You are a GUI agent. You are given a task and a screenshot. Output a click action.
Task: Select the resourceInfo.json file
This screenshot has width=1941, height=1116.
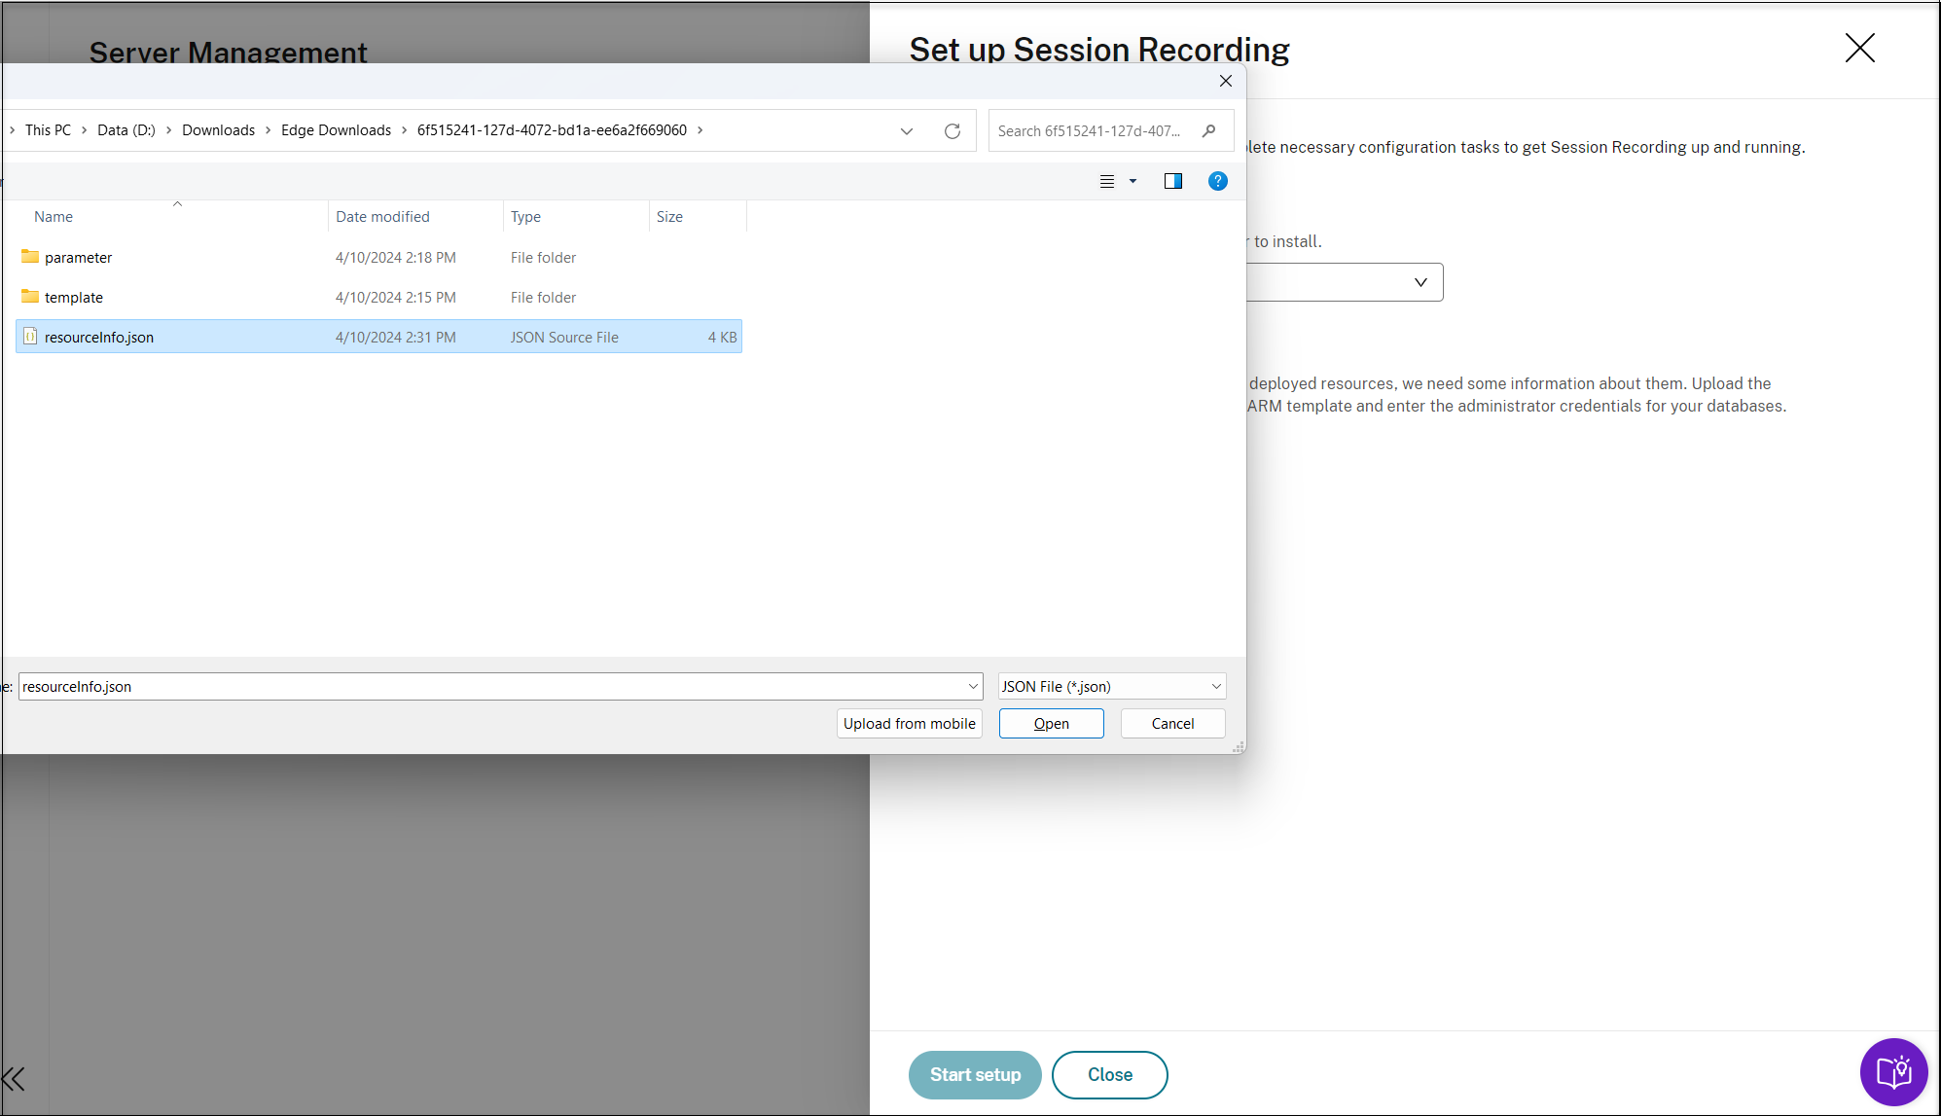click(98, 337)
